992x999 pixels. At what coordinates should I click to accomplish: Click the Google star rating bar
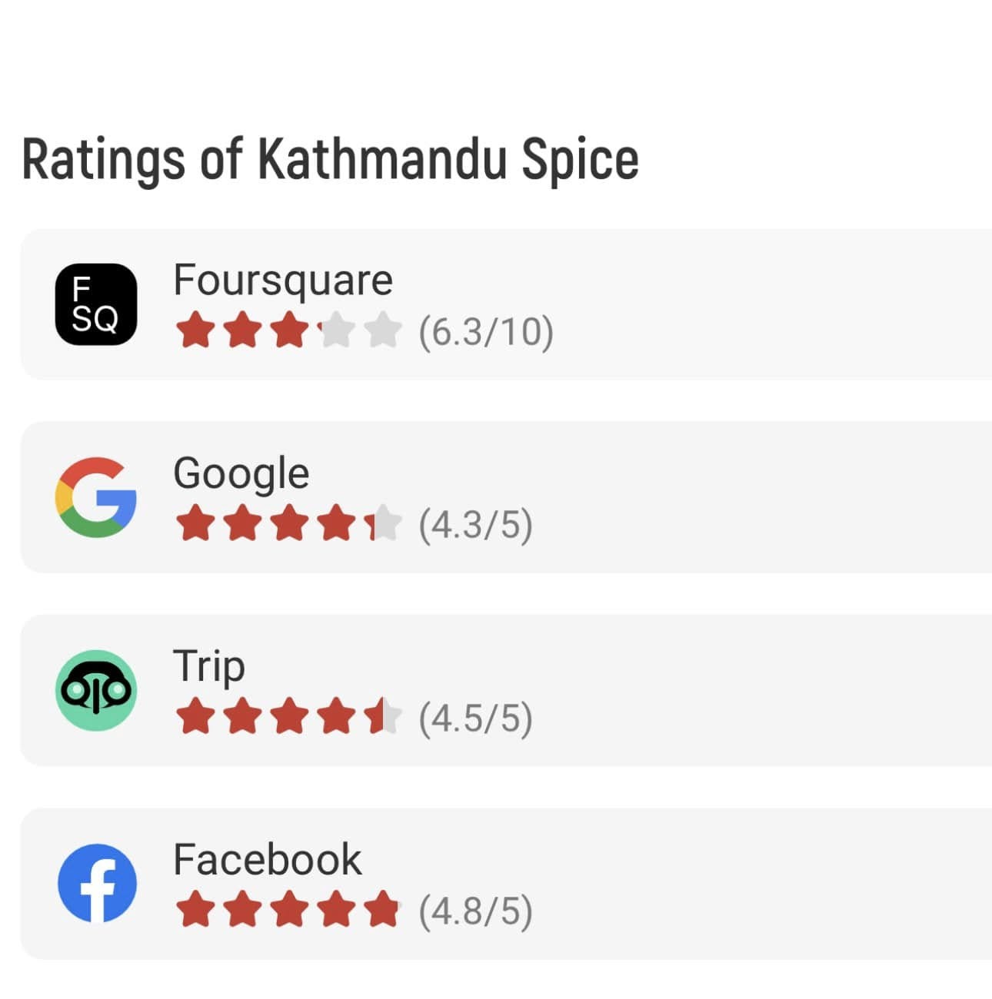pyautogui.click(x=288, y=524)
